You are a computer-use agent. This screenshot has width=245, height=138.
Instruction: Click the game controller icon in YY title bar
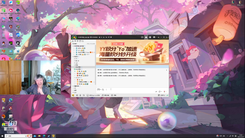click(x=154, y=37)
